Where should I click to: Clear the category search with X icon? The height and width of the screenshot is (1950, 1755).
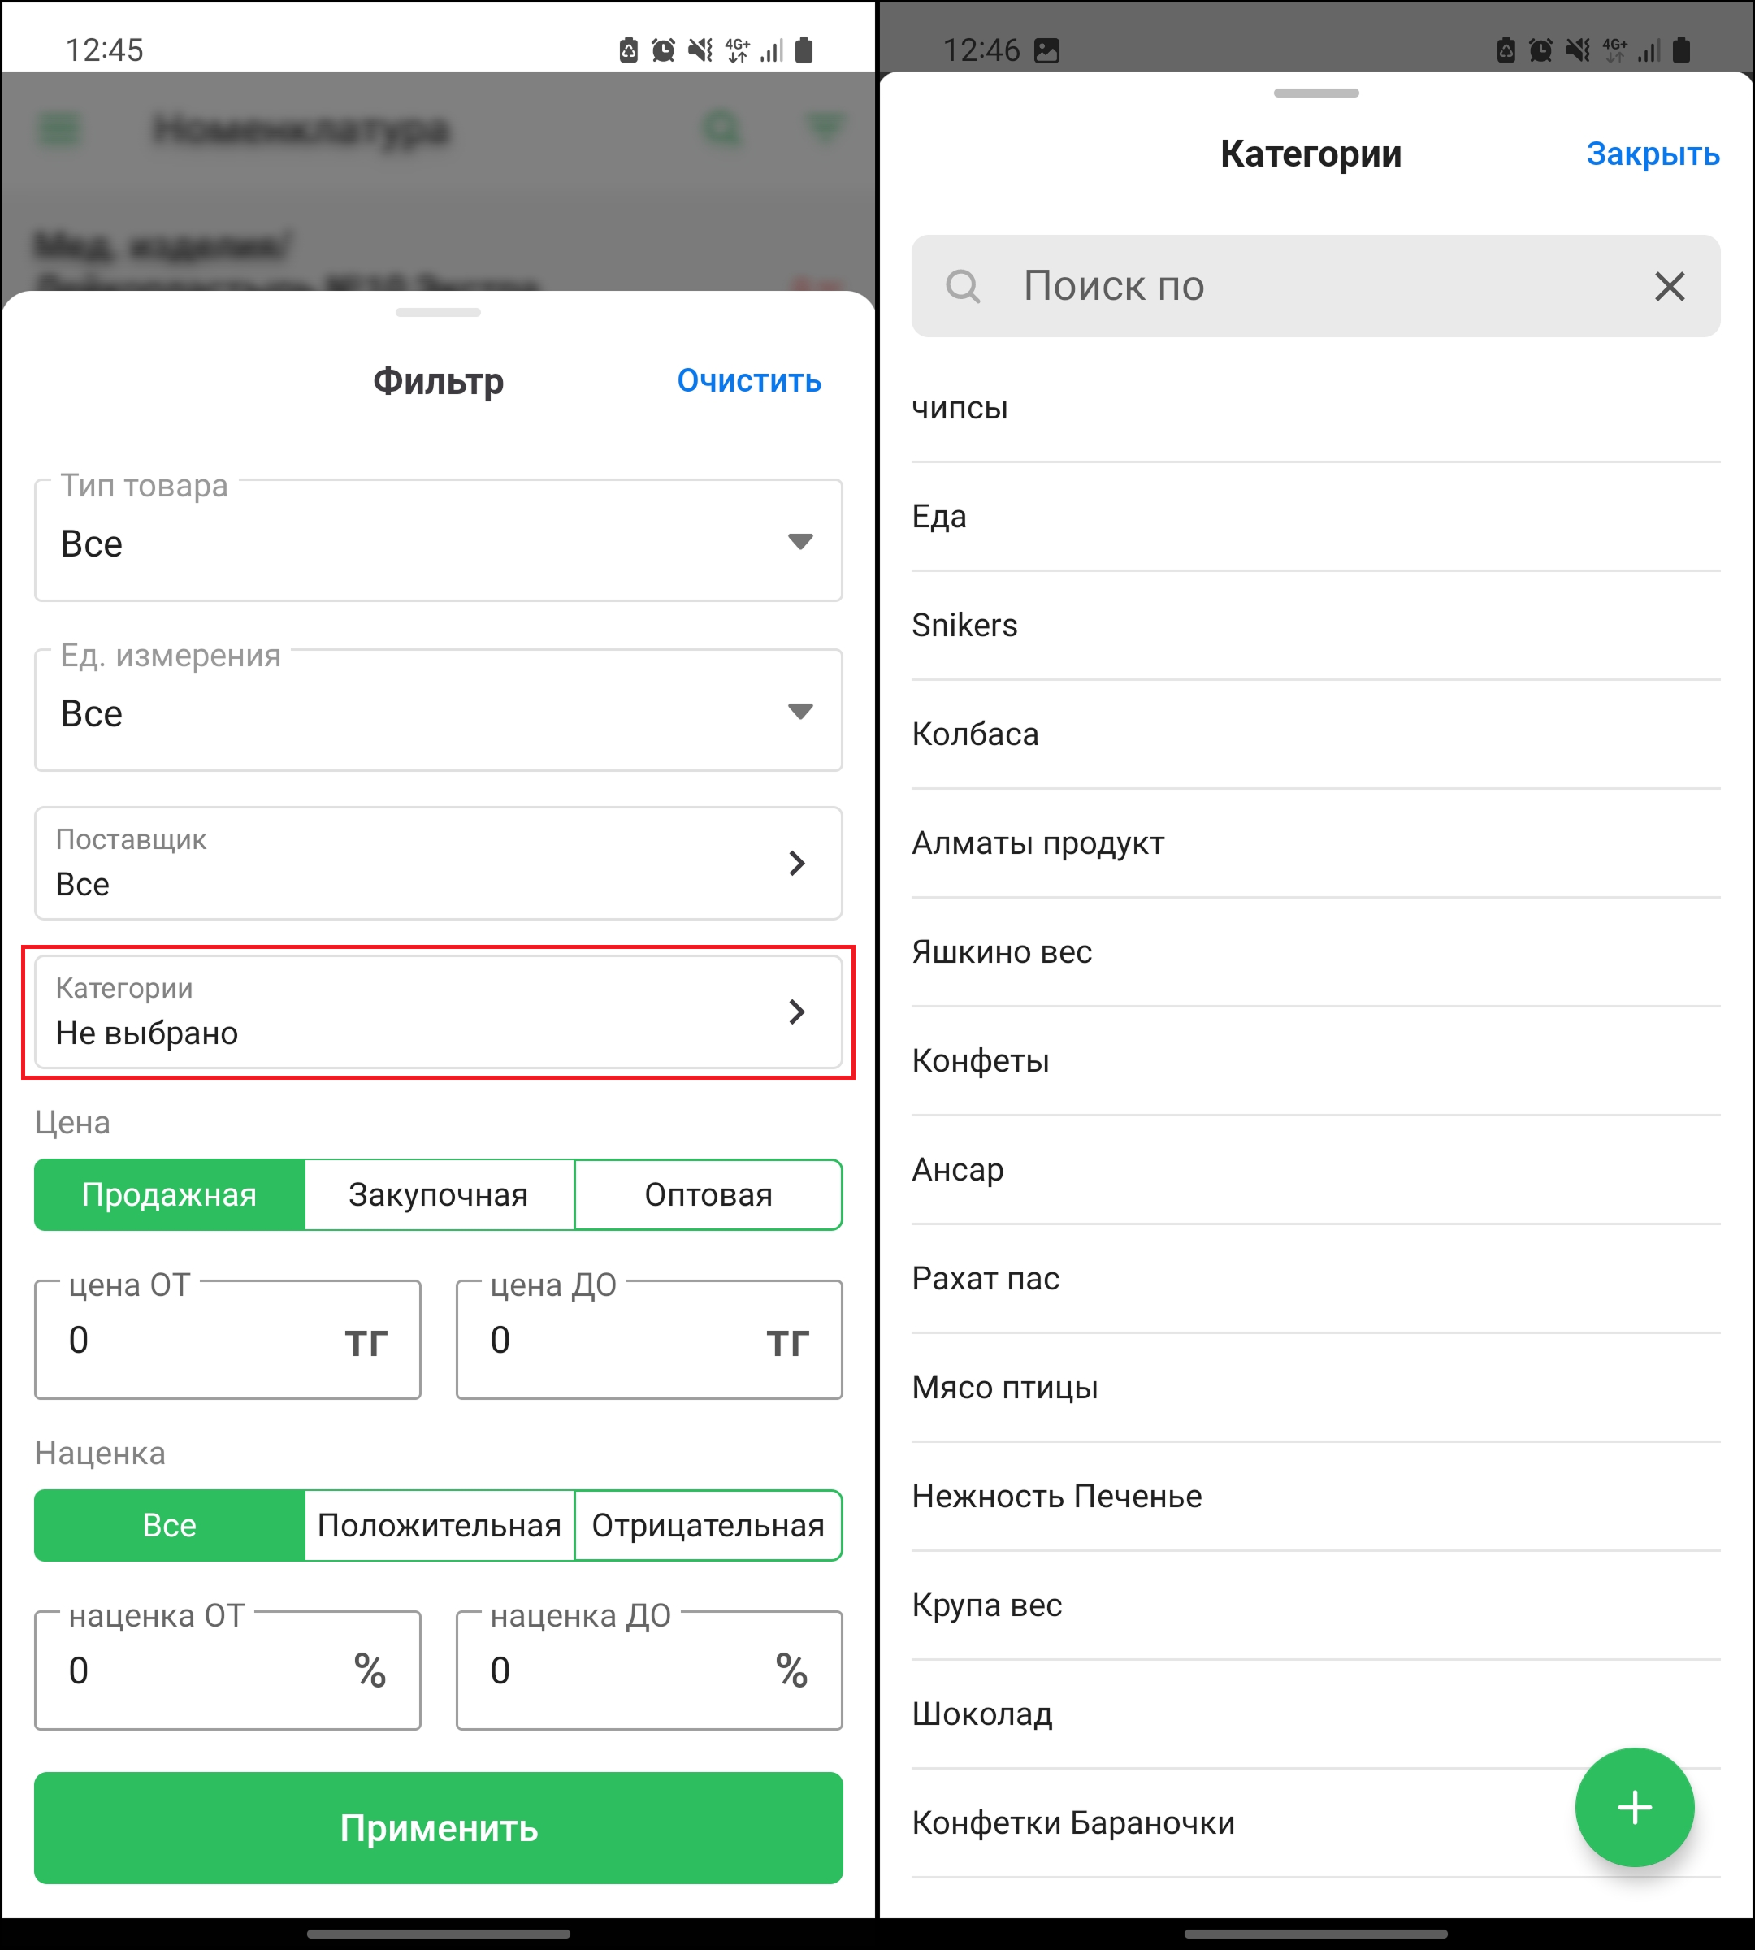point(1669,287)
